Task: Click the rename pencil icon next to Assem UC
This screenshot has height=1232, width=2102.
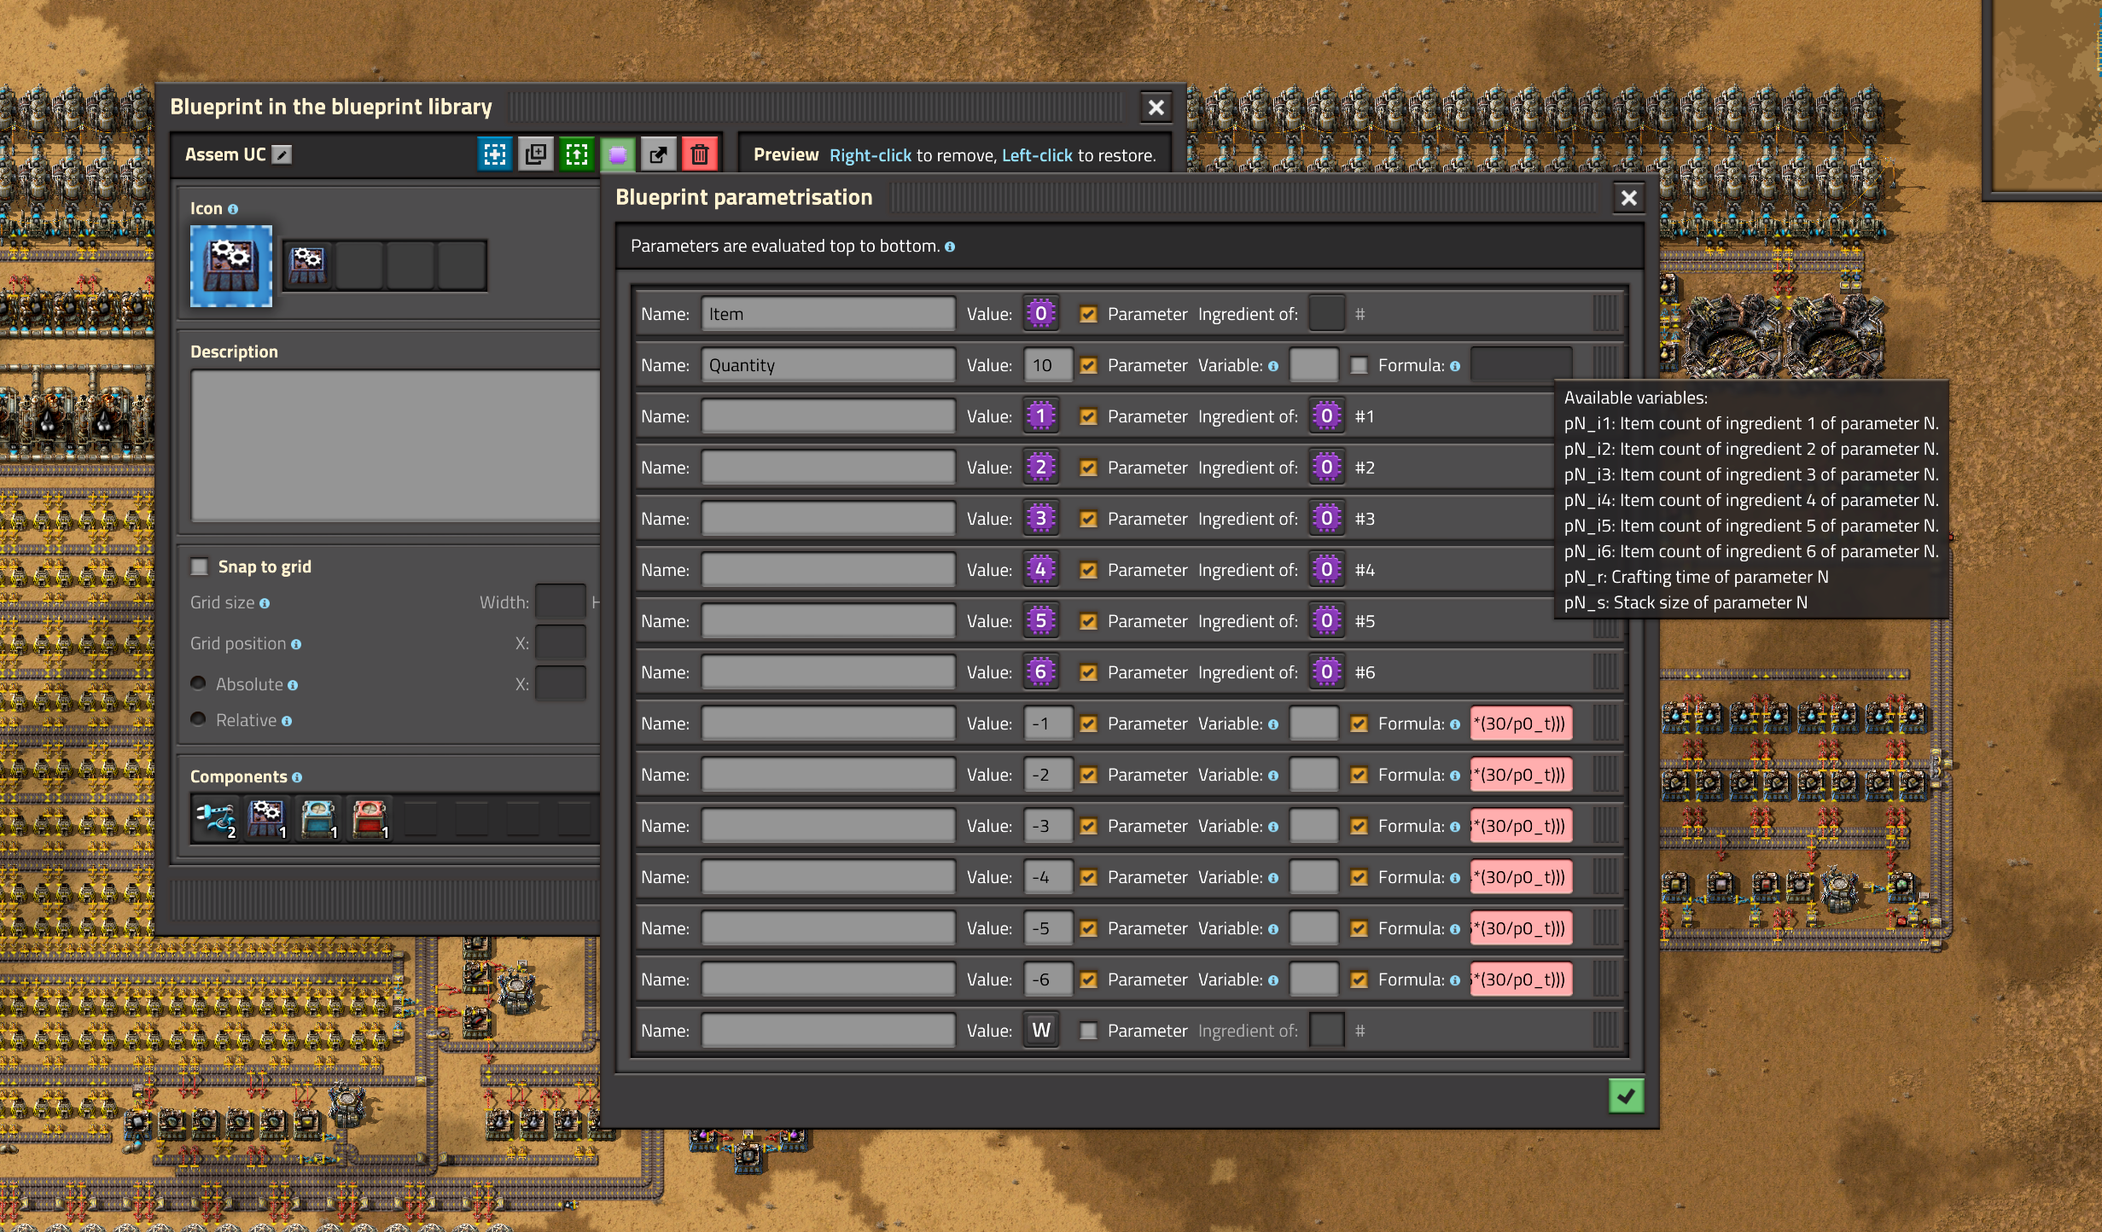Action: tap(282, 154)
